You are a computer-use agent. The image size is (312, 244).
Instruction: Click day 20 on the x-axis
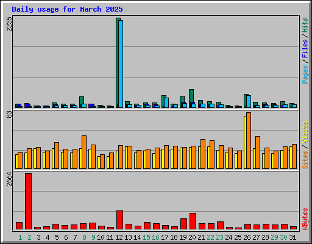(x=192, y=237)
